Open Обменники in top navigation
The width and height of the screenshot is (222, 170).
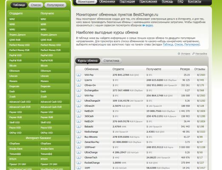[x=107, y=2]
